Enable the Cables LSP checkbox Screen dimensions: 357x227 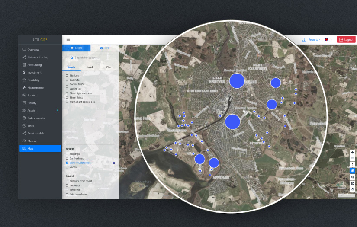pyautogui.click(x=67, y=89)
